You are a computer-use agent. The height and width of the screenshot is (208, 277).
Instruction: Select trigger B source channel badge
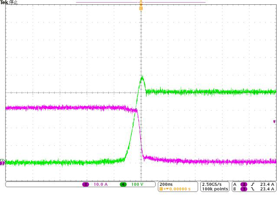tap(244, 189)
